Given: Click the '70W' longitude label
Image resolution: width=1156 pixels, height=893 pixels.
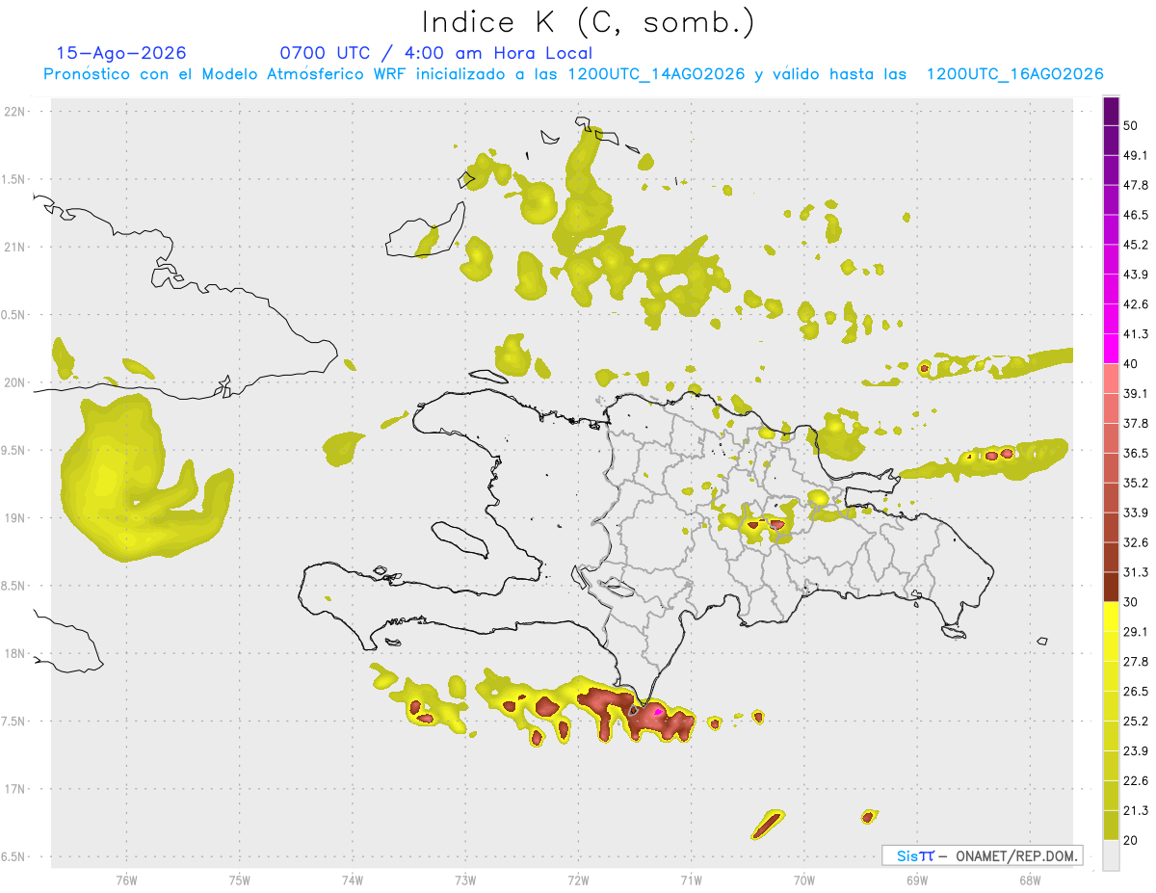Looking at the screenshot, I should point(804,879).
